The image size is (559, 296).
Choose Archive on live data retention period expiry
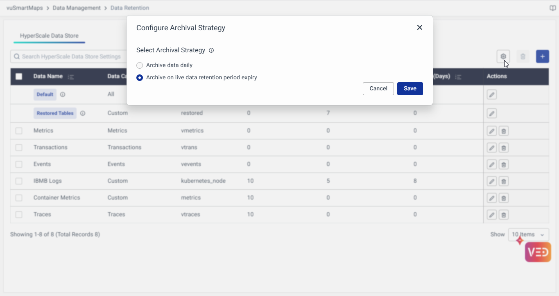point(140,78)
